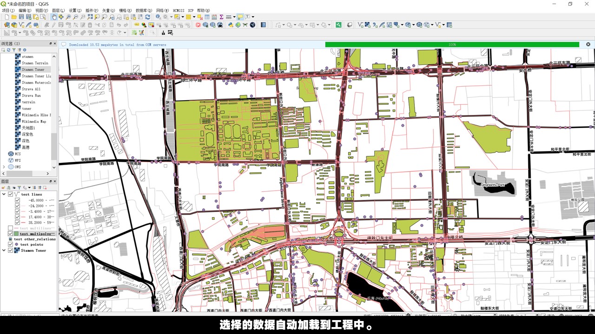The height and width of the screenshot is (334, 595).
Task: Select the Pan Map hand tool
Action: 54,17
